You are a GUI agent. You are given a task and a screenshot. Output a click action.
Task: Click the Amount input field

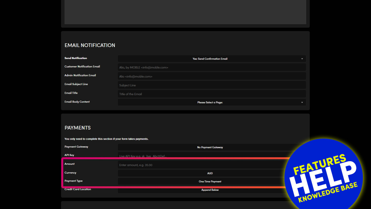(201, 165)
